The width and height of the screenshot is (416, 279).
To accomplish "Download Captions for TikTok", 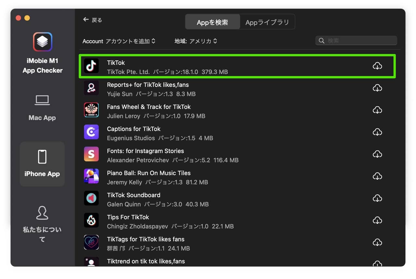I will (377, 132).
